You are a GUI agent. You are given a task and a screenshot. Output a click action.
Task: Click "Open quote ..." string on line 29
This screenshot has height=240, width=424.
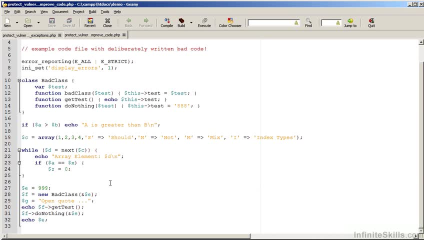(x=64, y=201)
